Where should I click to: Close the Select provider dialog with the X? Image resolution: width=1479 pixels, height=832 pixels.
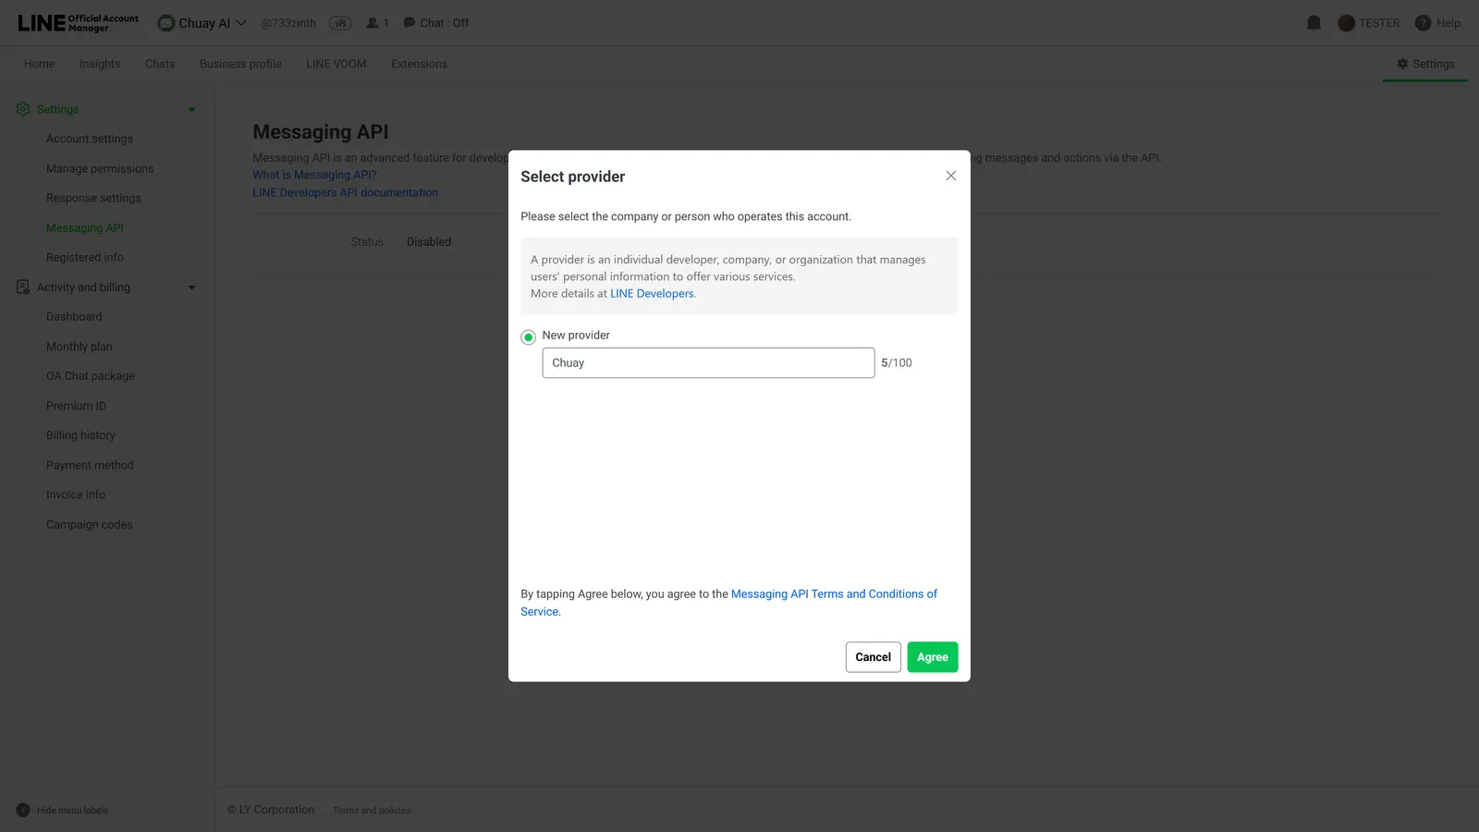pos(950,176)
